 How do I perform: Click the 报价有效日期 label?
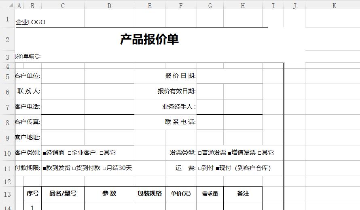pyautogui.click(x=176, y=91)
